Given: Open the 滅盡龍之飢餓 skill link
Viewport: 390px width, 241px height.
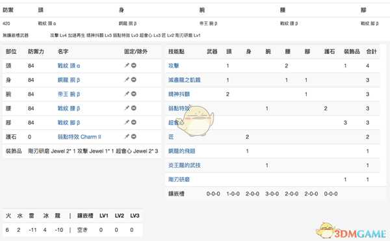Looking at the screenshot, I should coord(185,80).
